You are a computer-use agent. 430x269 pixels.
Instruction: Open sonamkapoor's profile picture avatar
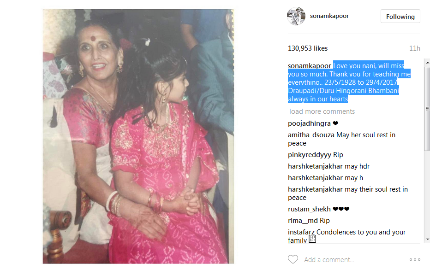[x=296, y=16]
